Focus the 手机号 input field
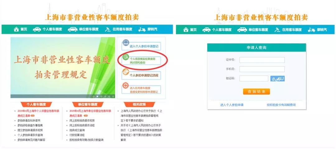 click(x=262, y=69)
